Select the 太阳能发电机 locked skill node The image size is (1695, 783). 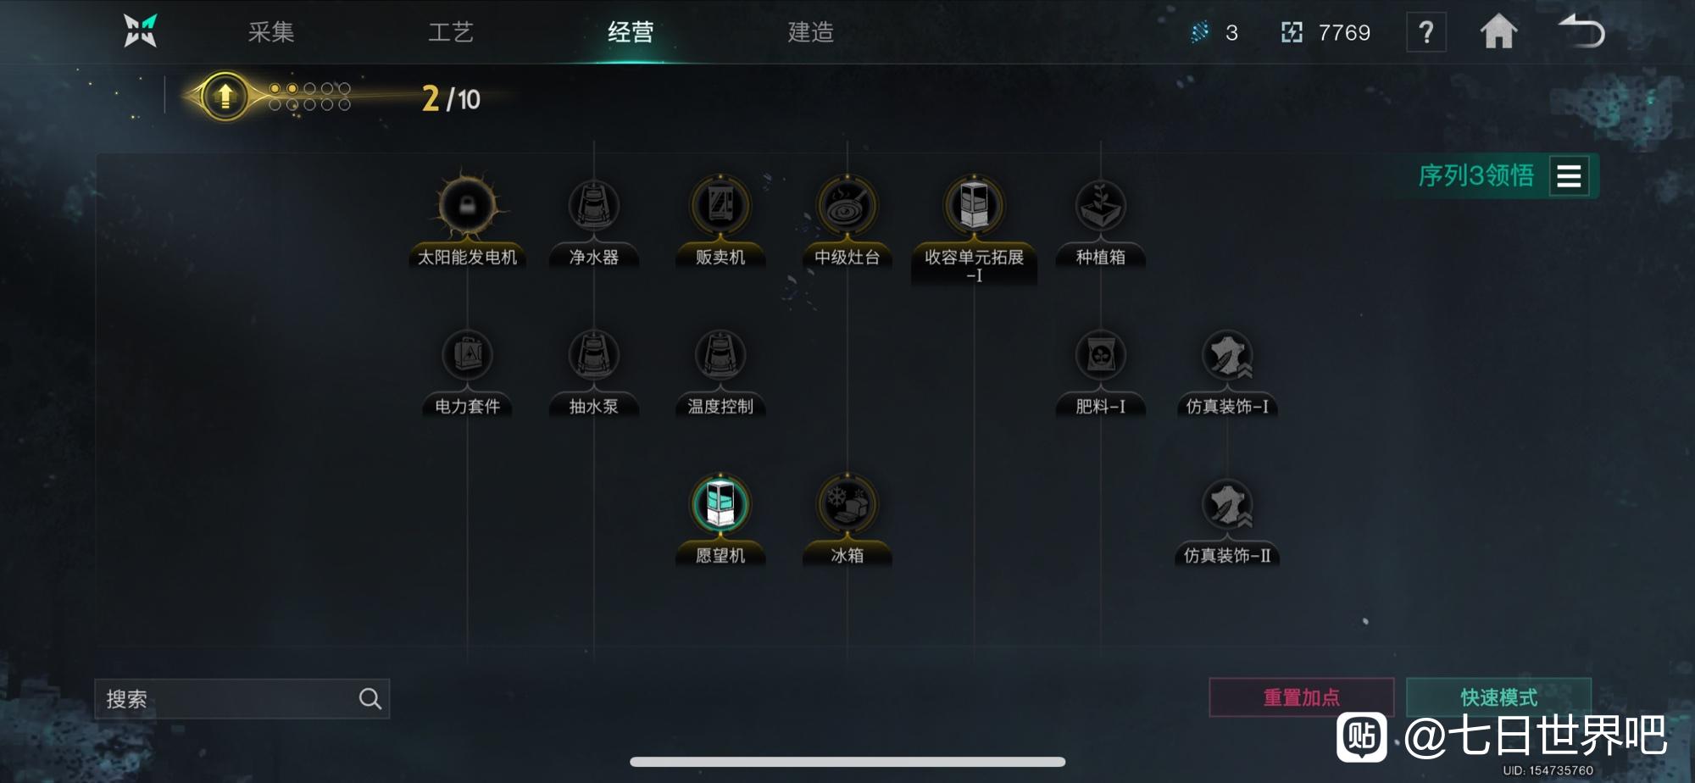(x=467, y=206)
